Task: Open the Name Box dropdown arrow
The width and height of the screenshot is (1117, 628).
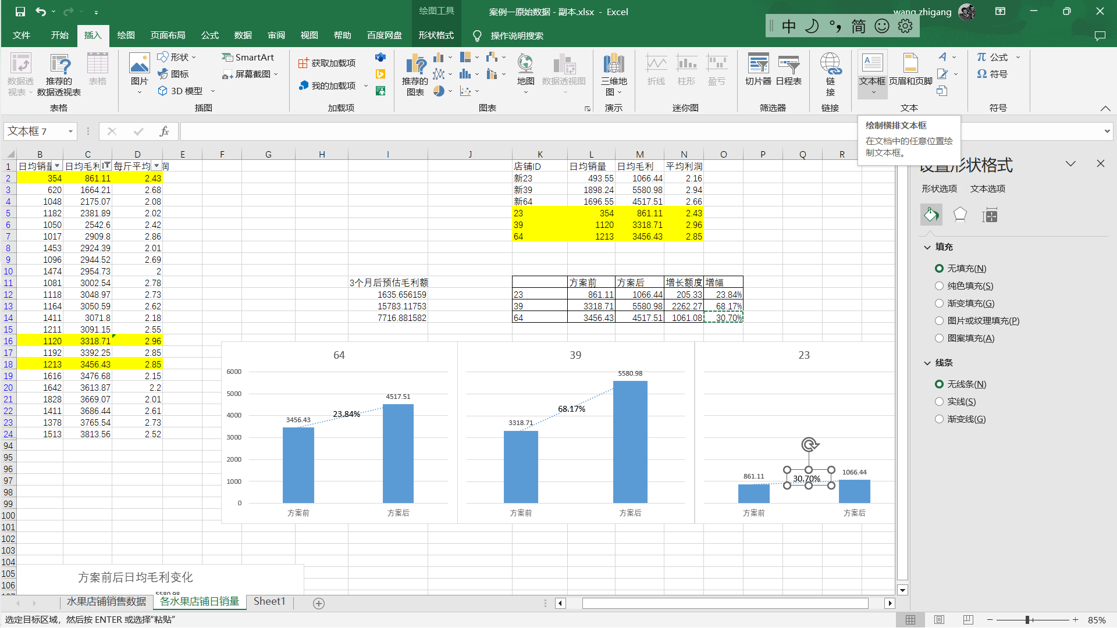Action: (70, 131)
